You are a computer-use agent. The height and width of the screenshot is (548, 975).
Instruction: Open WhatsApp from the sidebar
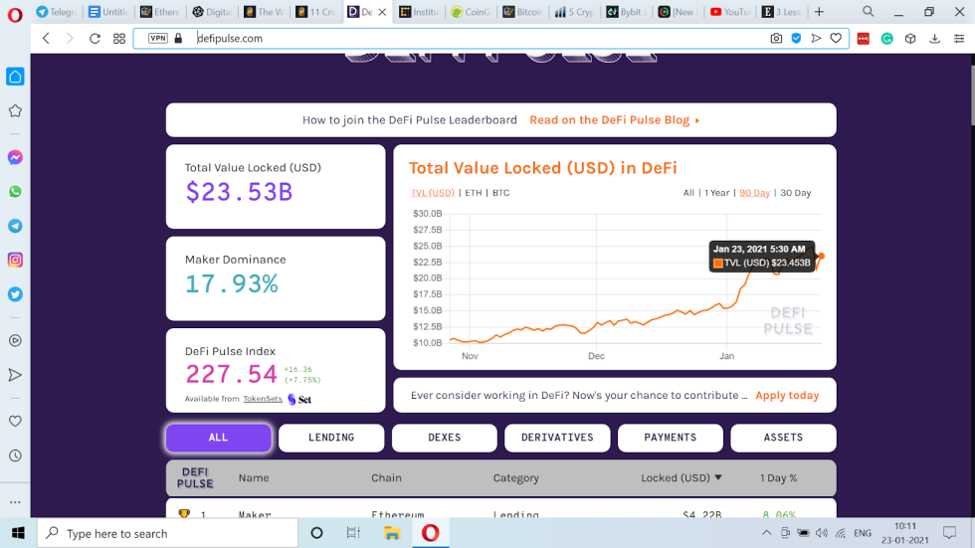(15, 191)
